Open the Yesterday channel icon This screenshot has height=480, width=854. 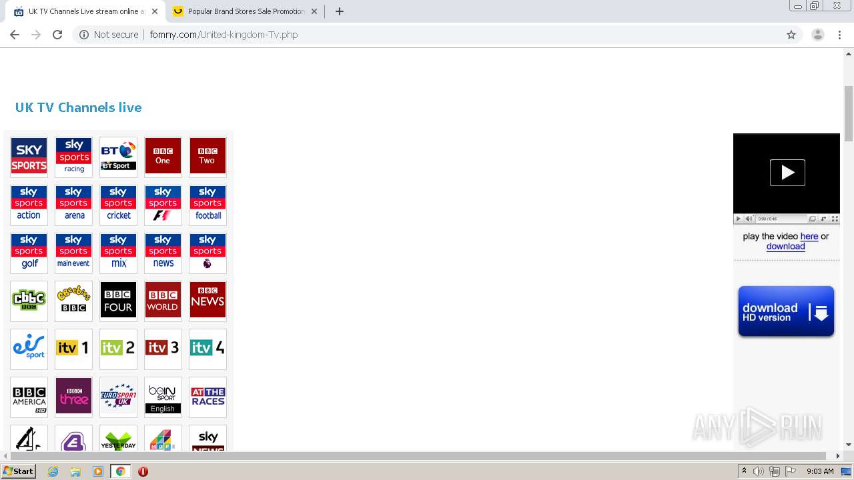pyautogui.click(x=118, y=438)
